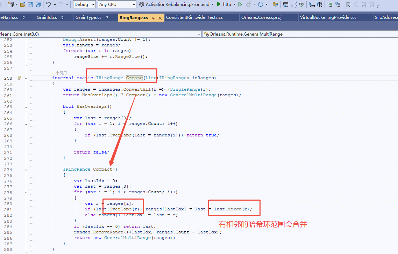
Task: Click the Restart circular arrow icon
Action: coord(261,4)
